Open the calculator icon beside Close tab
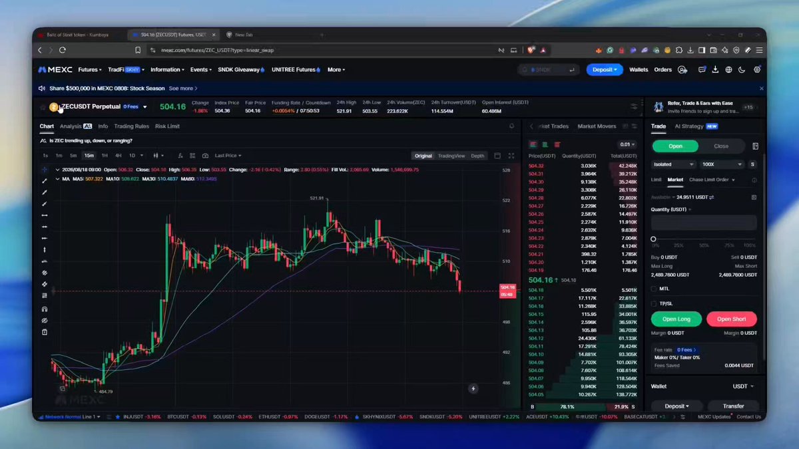This screenshot has width=799, height=449. tap(756, 146)
